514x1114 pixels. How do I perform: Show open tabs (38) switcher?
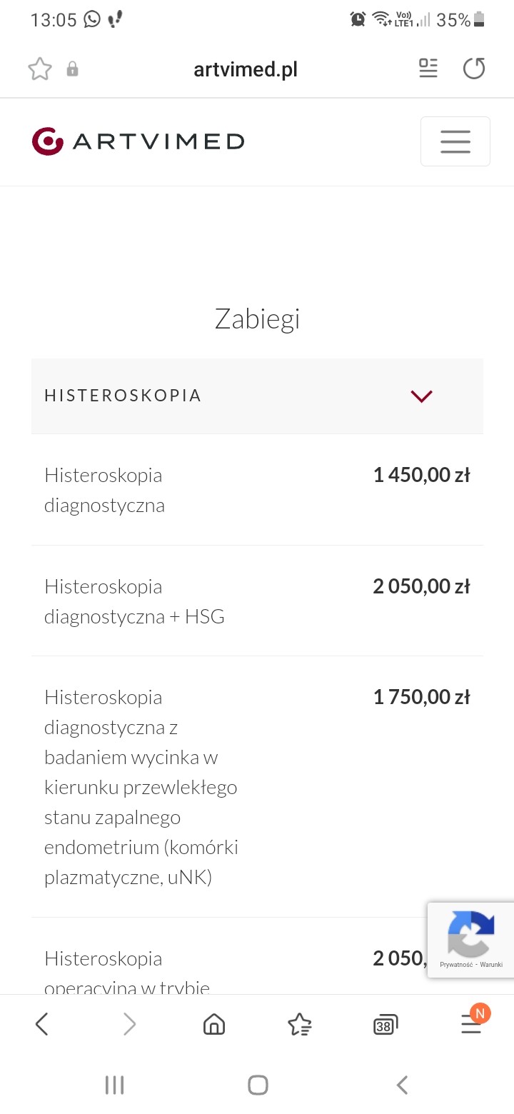click(x=385, y=1025)
